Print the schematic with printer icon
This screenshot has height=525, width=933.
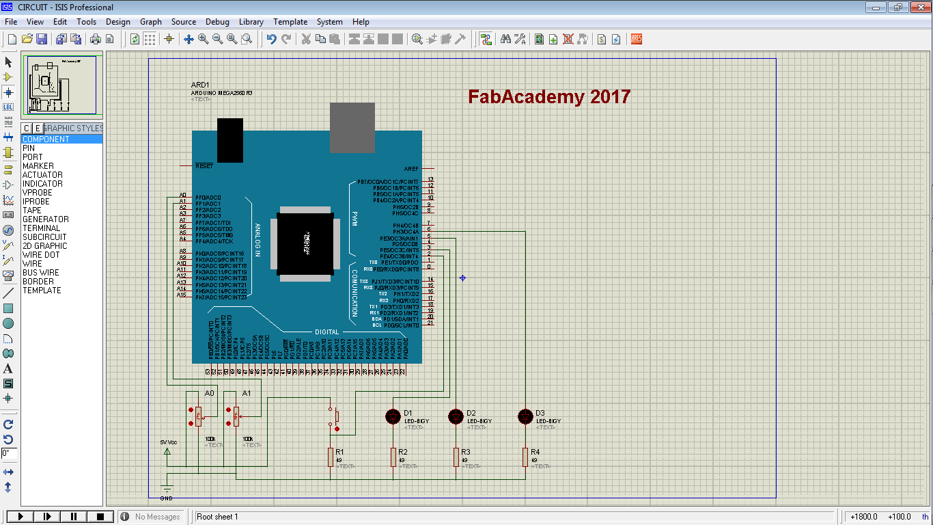96,39
